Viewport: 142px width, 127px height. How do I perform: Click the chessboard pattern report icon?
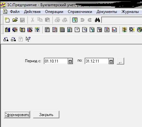[62, 29]
